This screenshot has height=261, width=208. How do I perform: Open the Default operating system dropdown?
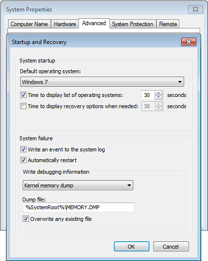(102, 82)
